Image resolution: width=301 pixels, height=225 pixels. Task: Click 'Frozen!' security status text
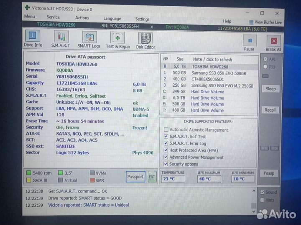[140, 127]
